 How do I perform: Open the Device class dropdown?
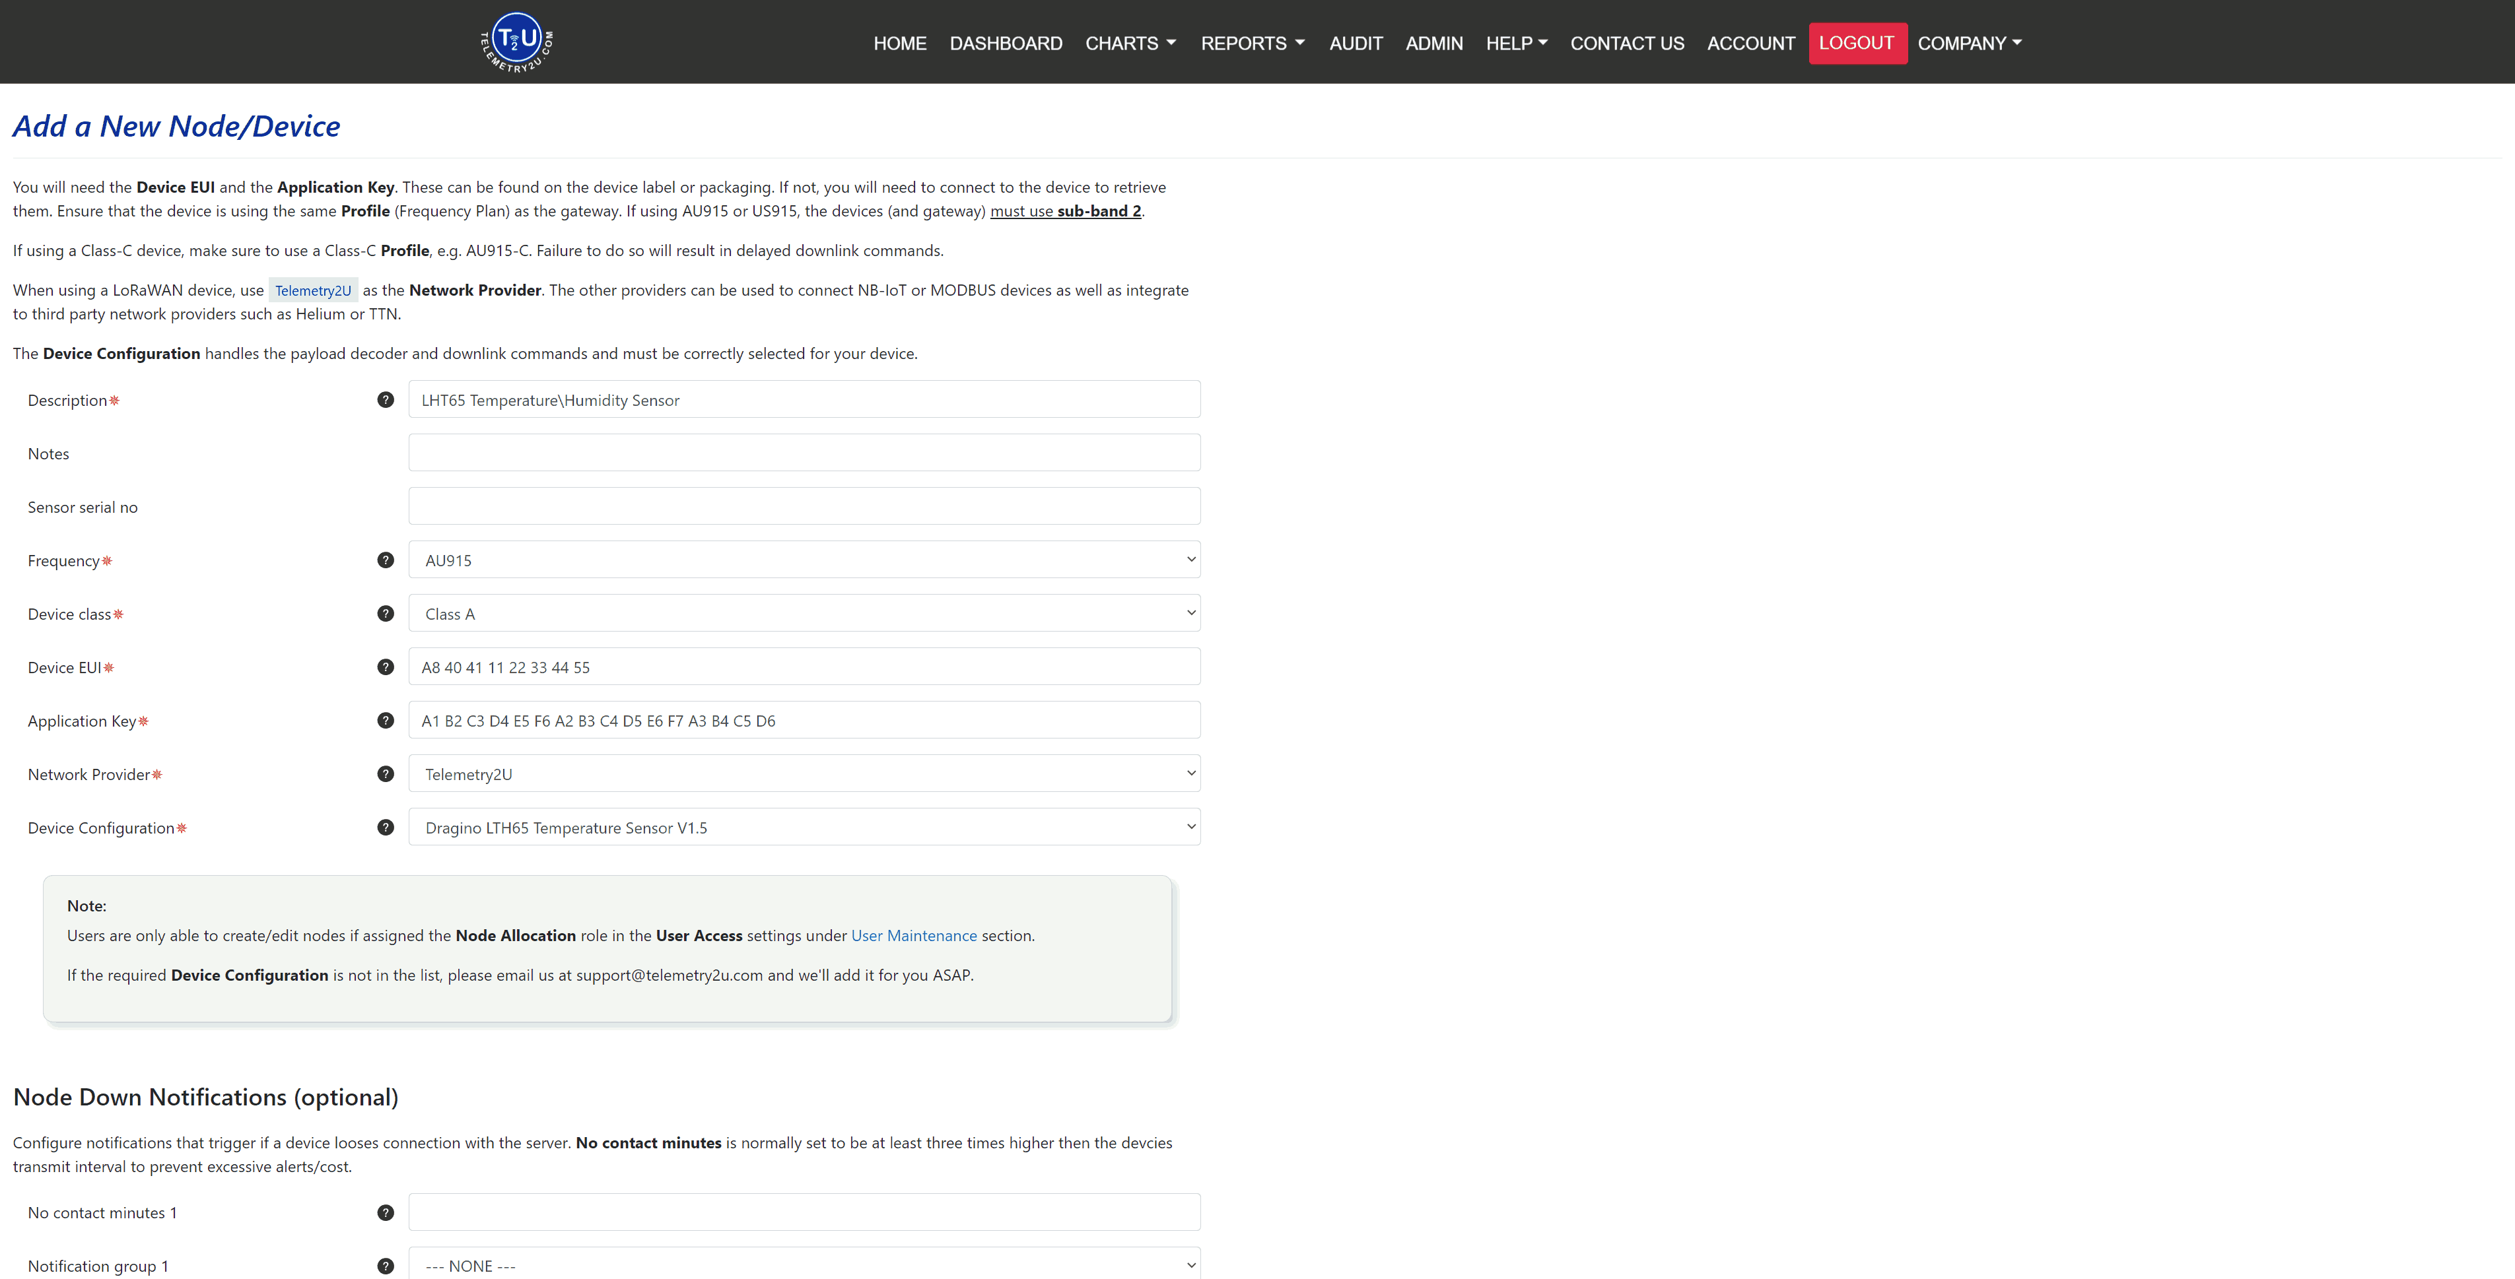click(x=804, y=614)
